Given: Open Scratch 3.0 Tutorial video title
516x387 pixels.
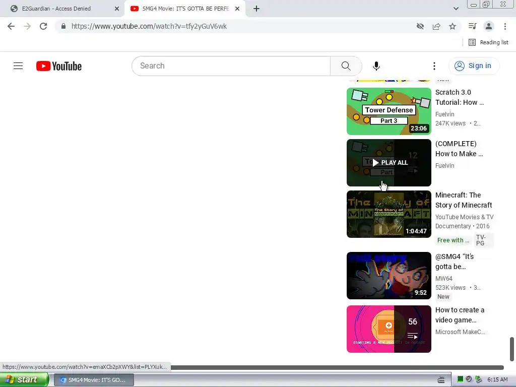Looking at the screenshot, I should (460, 97).
